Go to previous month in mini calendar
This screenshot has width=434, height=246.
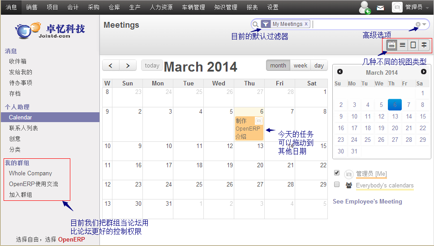coord(340,72)
